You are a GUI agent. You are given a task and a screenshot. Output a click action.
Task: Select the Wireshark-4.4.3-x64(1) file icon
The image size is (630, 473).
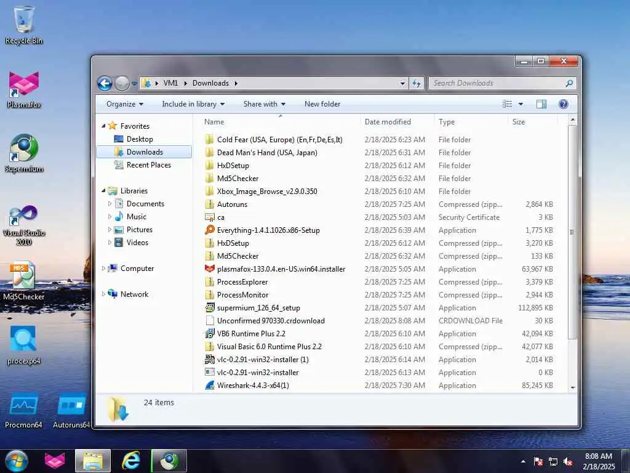tap(209, 386)
